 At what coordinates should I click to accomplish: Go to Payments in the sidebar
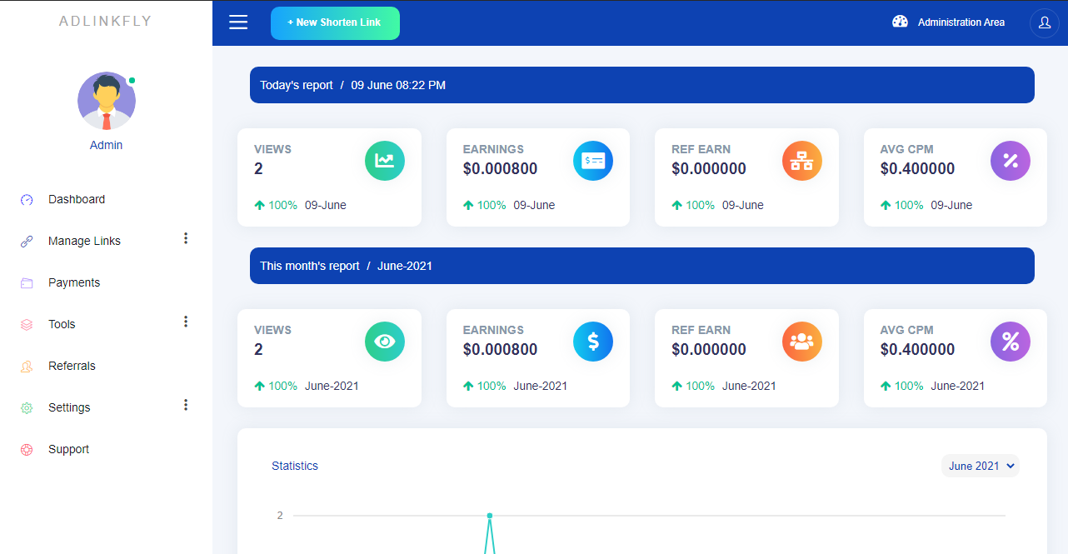73,282
